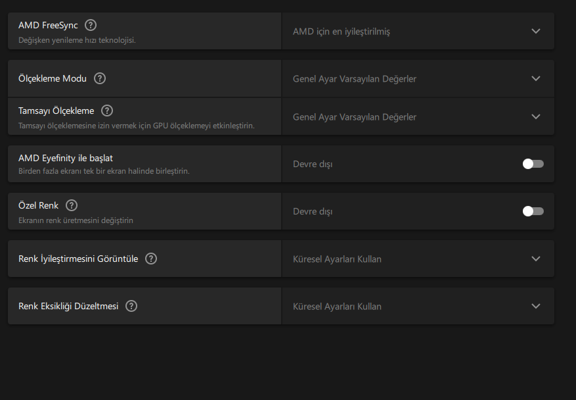The height and width of the screenshot is (400, 576).
Task: Turn on the Özel Renk switch
Action: tap(533, 211)
